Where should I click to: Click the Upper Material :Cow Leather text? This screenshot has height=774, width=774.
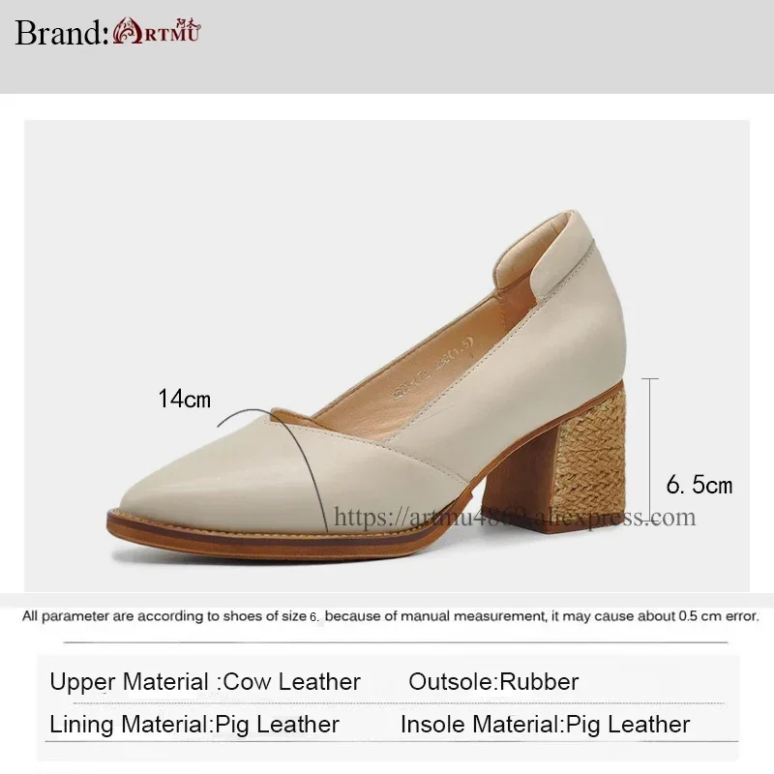[205, 682]
